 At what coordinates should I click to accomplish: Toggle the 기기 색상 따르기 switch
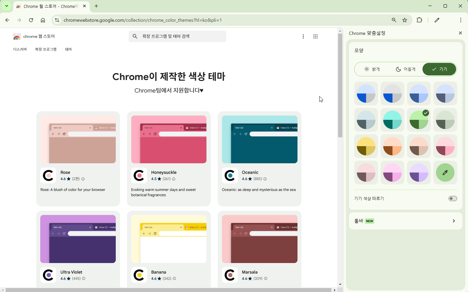(452, 199)
